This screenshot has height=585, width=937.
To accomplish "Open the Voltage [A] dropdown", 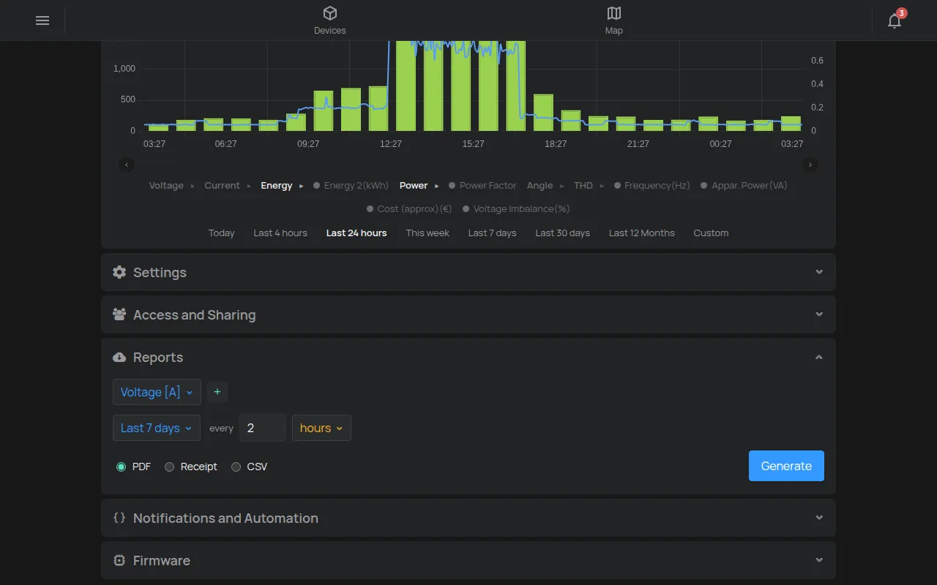I will point(157,392).
